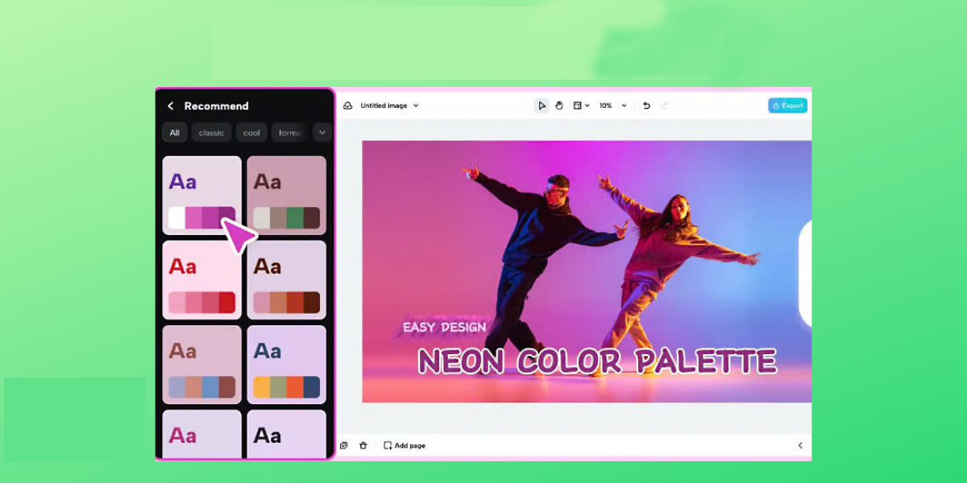Open the 10% zoom level dropdown
This screenshot has height=483, width=967.
point(612,105)
